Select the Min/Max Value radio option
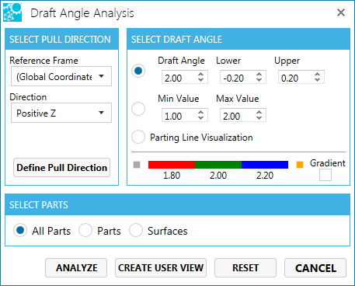Image resolution: width=355 pixels, height=286 pixels. click(x=138, y=109)
